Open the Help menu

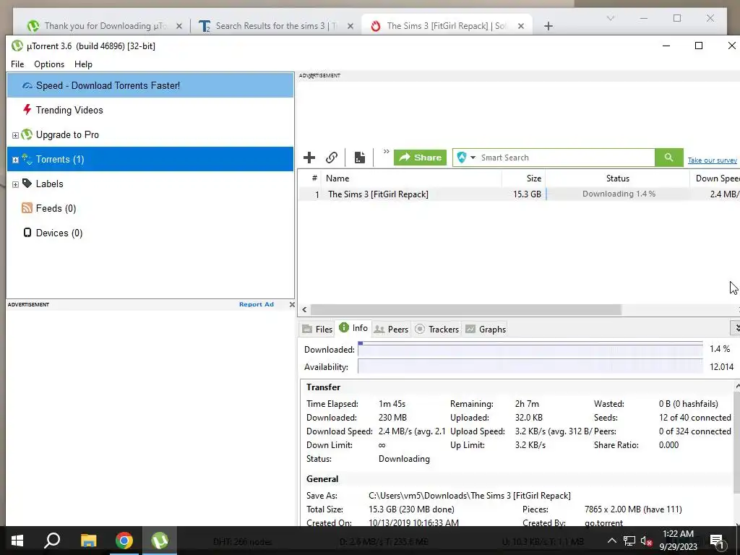click(84, 64)
